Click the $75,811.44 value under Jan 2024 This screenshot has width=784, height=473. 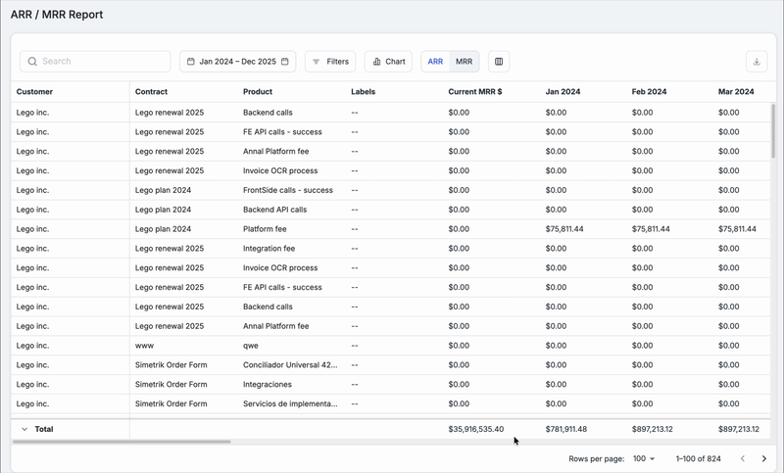coord(564,229)
